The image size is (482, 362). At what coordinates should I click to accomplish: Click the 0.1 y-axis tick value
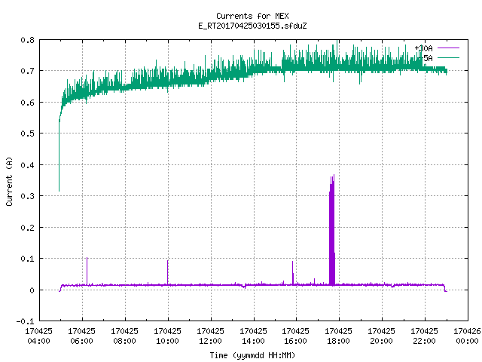pos(27,259)
